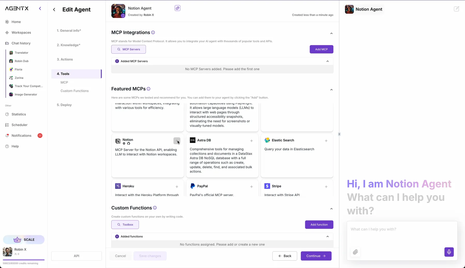The height and width of the screenshot is (268, 465).
Task: Open Statistics in the sidebar
Action: (19, 114)
